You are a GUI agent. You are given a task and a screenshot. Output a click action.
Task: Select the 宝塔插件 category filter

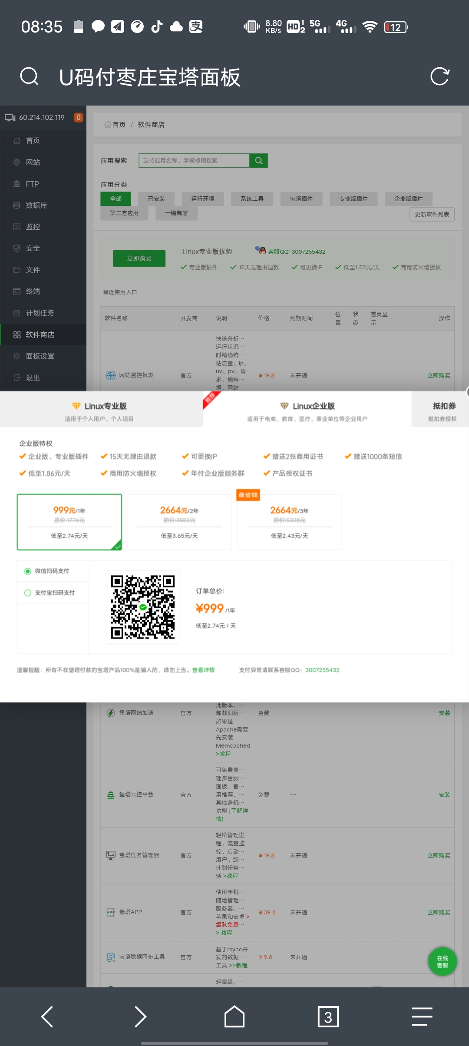pyautogui.click(x=301, y=199)
